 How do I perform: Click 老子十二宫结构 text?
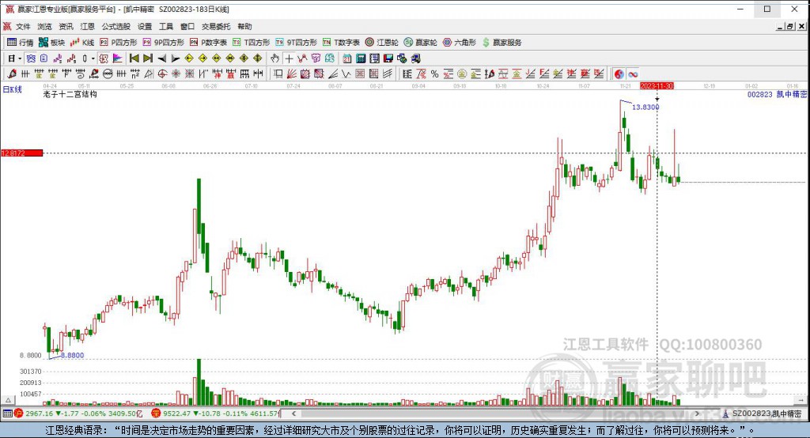pyautogui.click(x=70, y=94)
